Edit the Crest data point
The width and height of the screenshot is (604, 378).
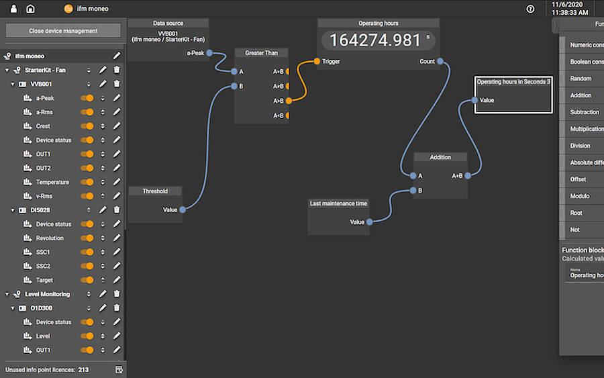pos(117,126)
